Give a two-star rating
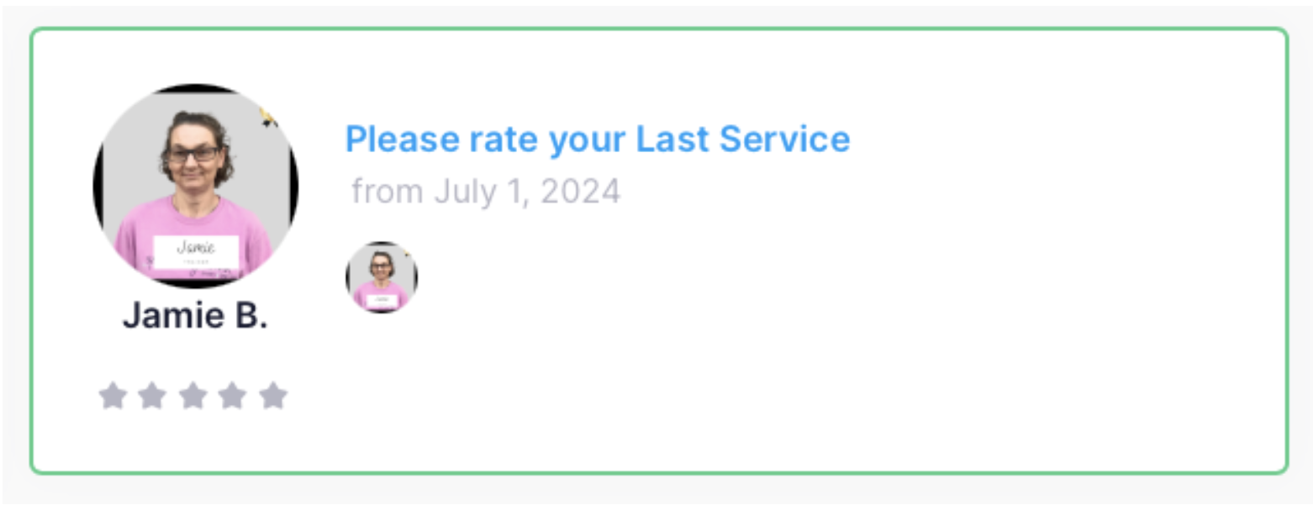The height and width of the screenshot is (516, 1313). [x=152, y=395]
